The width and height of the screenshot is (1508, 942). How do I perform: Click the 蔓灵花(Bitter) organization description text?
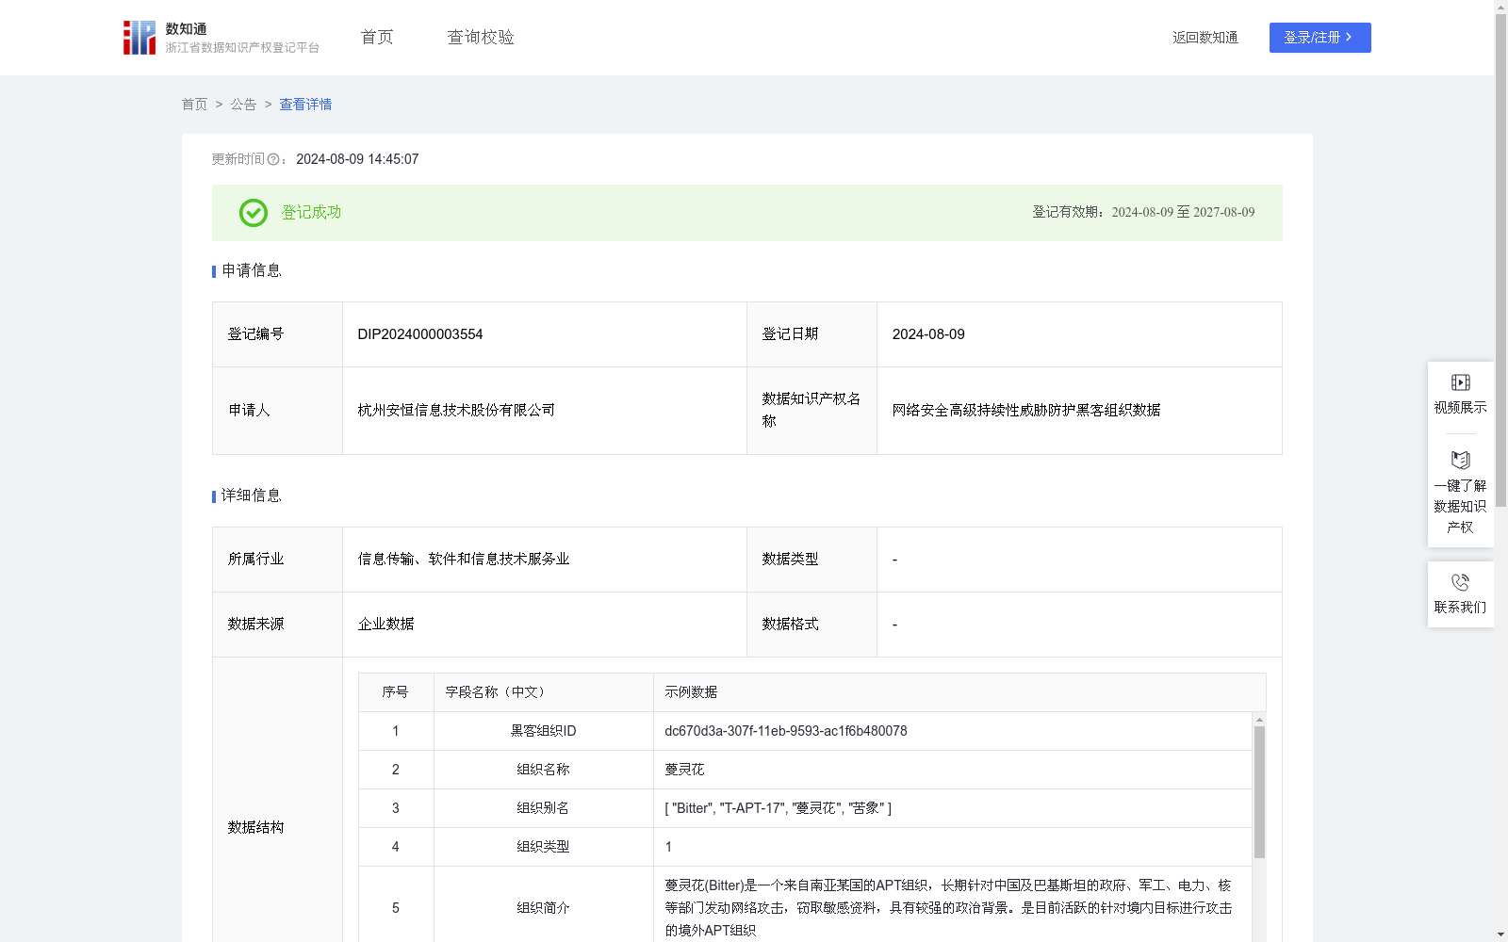click(948, 908)
